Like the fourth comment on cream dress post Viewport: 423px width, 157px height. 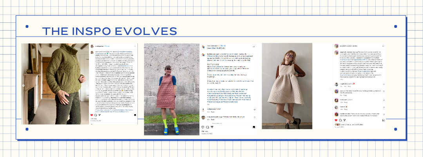pos(384,108)
